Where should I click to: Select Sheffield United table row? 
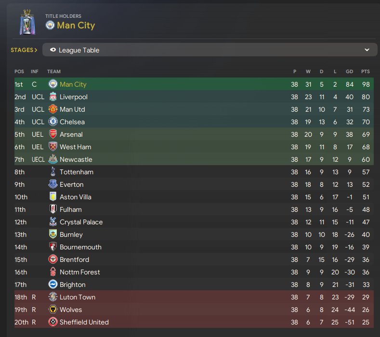coord(193,322)
